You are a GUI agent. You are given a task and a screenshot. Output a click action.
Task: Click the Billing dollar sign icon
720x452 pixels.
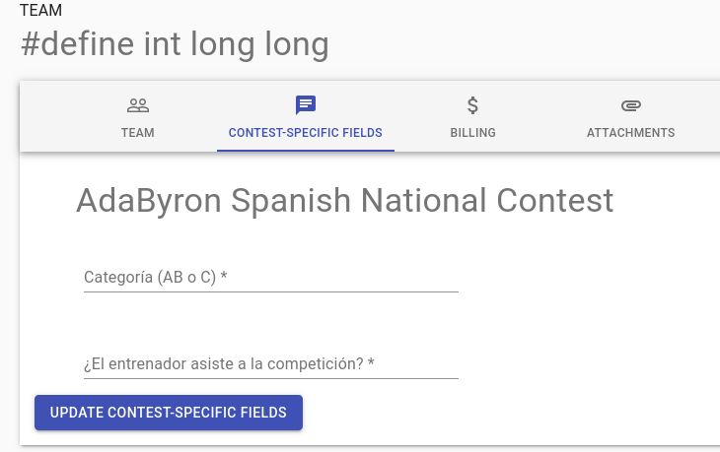pyautogui.click(x=472, y=105)
